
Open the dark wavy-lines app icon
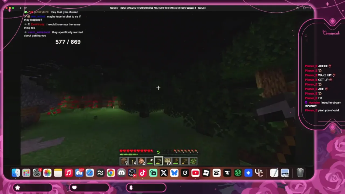[100, 173]
